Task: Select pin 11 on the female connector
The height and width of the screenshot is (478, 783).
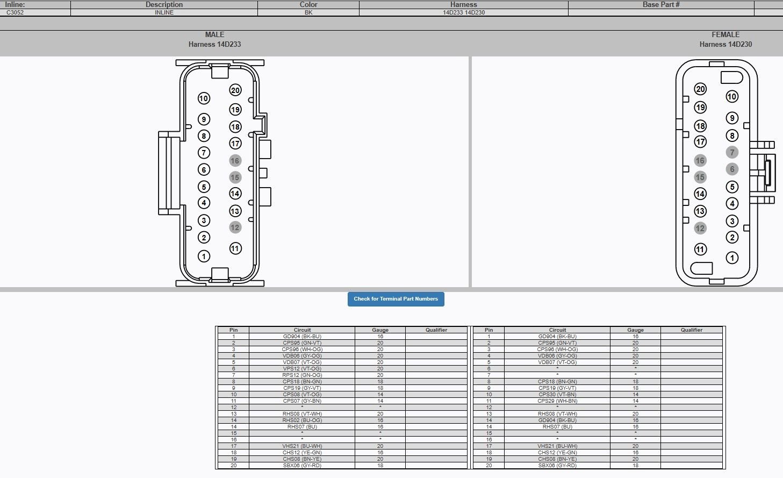Action: coord(700,249)
